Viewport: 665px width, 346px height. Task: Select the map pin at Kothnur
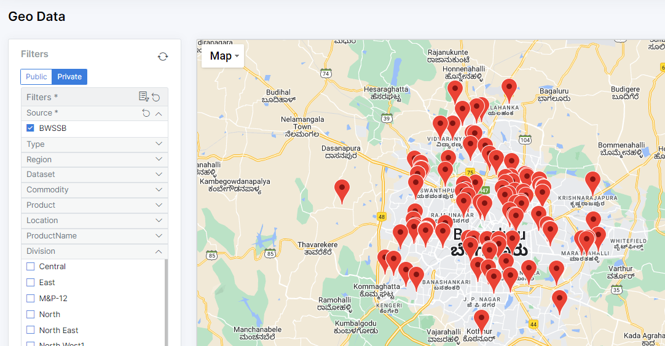[481, 320]
